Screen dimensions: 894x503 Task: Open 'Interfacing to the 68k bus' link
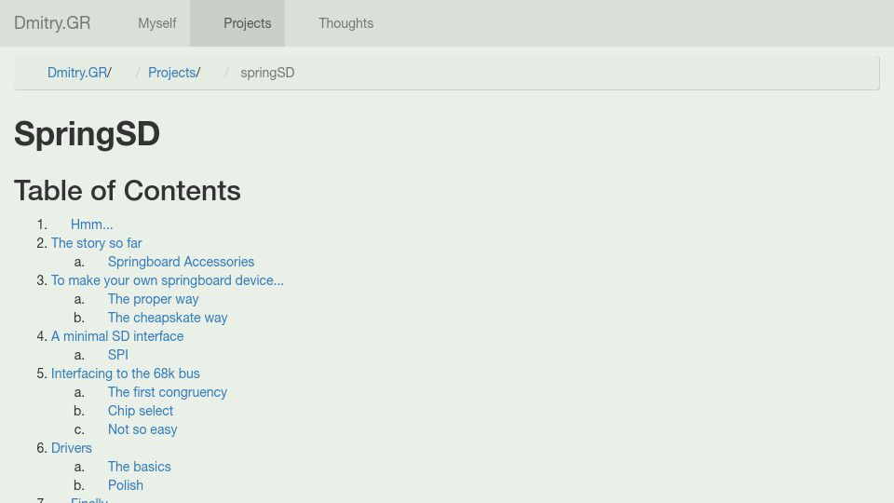coord(126,374)
